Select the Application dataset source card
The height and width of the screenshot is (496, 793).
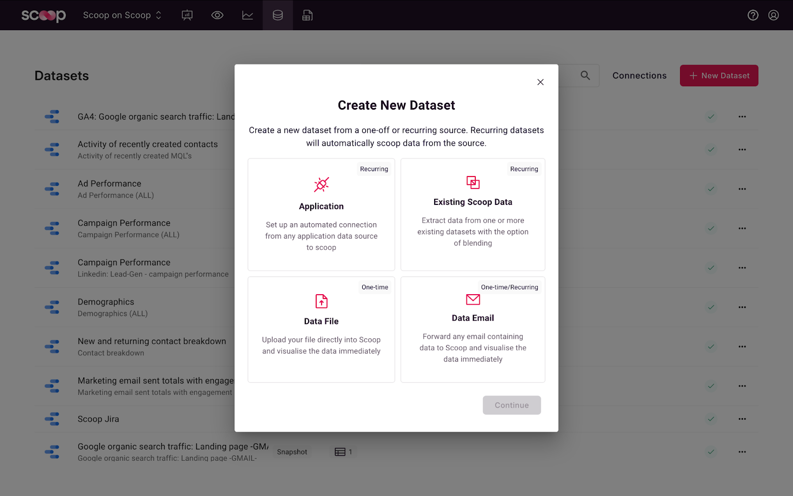point(321,214)
